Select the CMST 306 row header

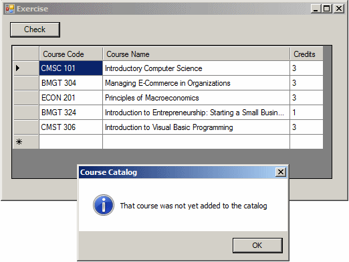pos(26,127)
